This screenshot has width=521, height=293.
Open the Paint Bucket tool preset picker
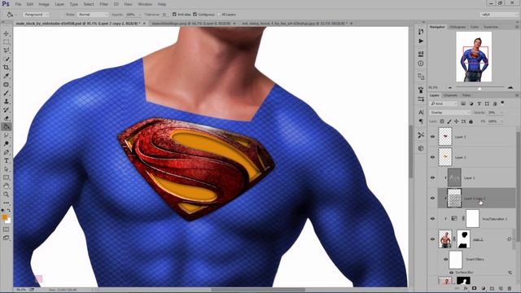click(11, 15)
